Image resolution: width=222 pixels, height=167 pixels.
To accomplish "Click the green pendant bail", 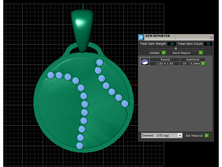I will point(82,30).
